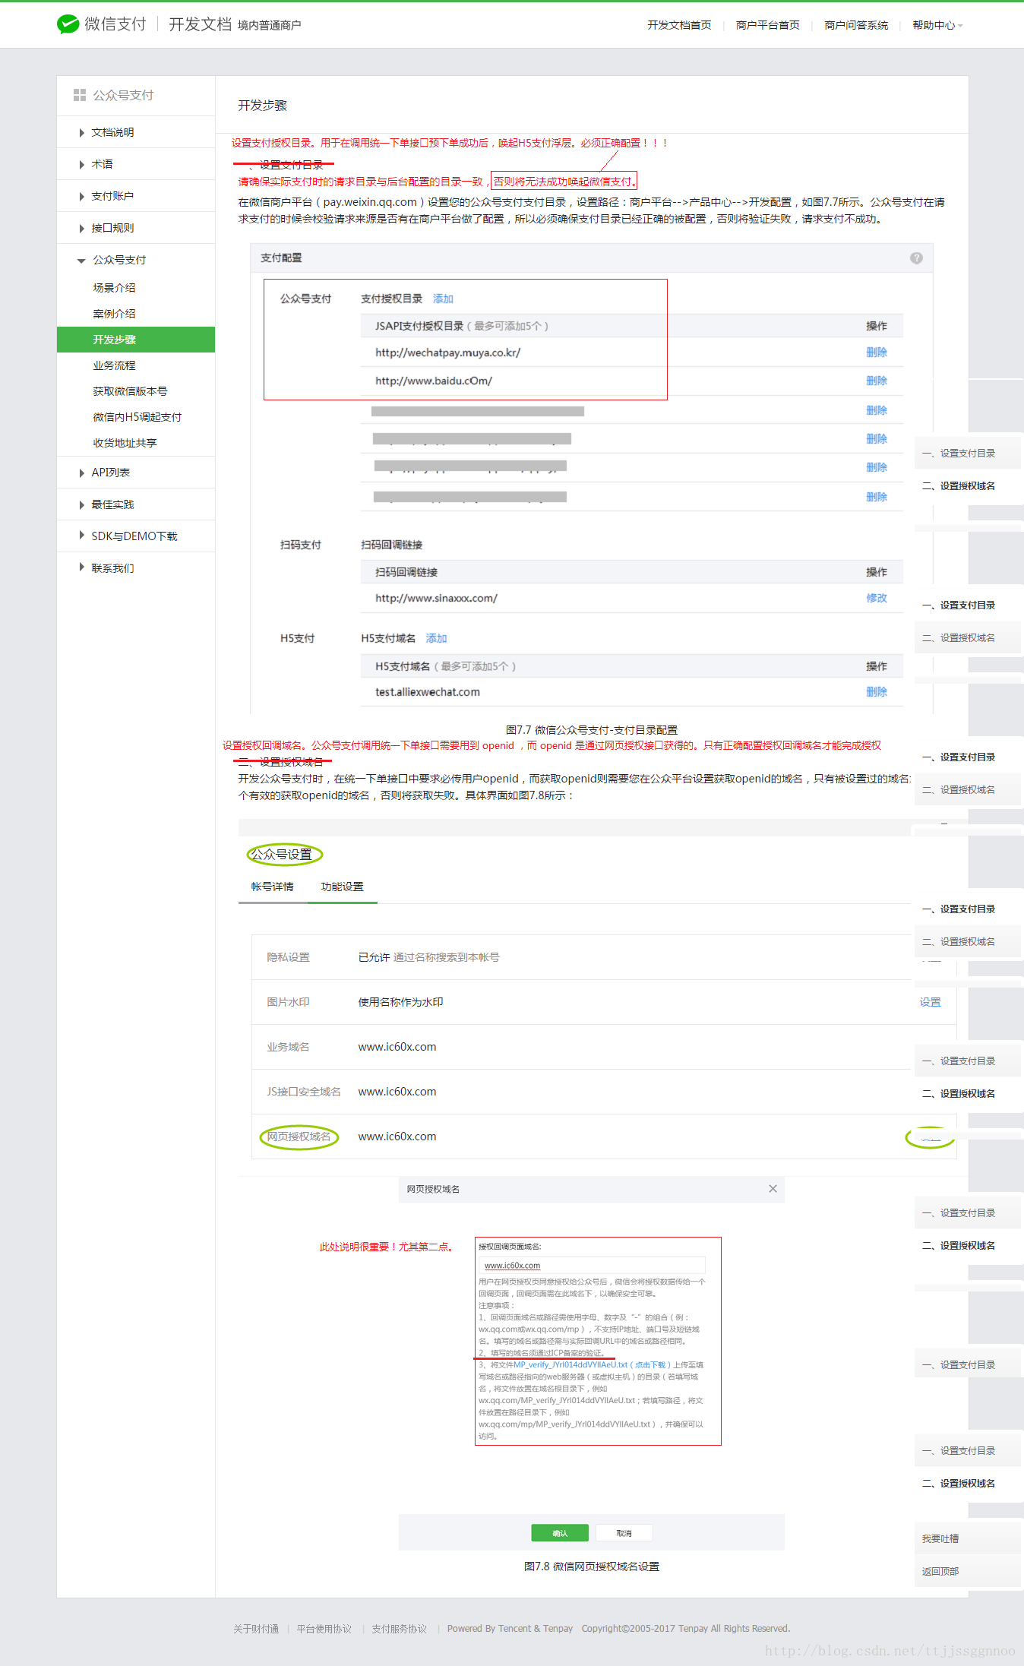Image resolution: width=1024 pixels, height=1666 pixels.
Task: Open 关于财付通 footer link
Action: (x=256, y=1628)
